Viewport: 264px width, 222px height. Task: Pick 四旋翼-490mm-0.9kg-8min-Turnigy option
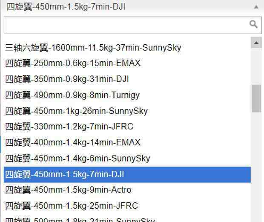(72, 95)
